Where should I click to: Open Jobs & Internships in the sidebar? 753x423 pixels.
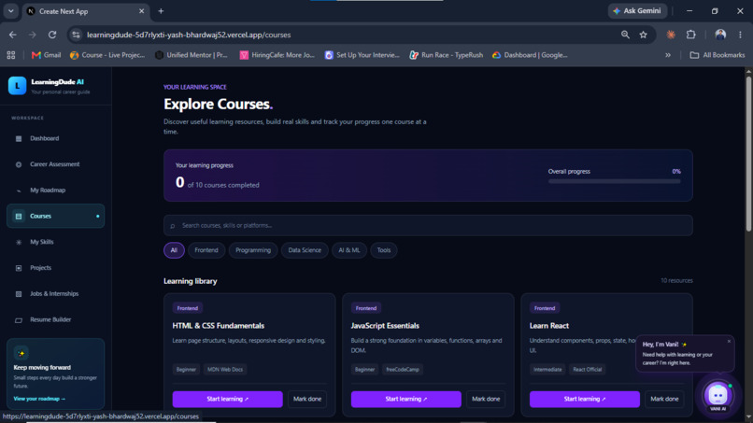pos(56,294)
